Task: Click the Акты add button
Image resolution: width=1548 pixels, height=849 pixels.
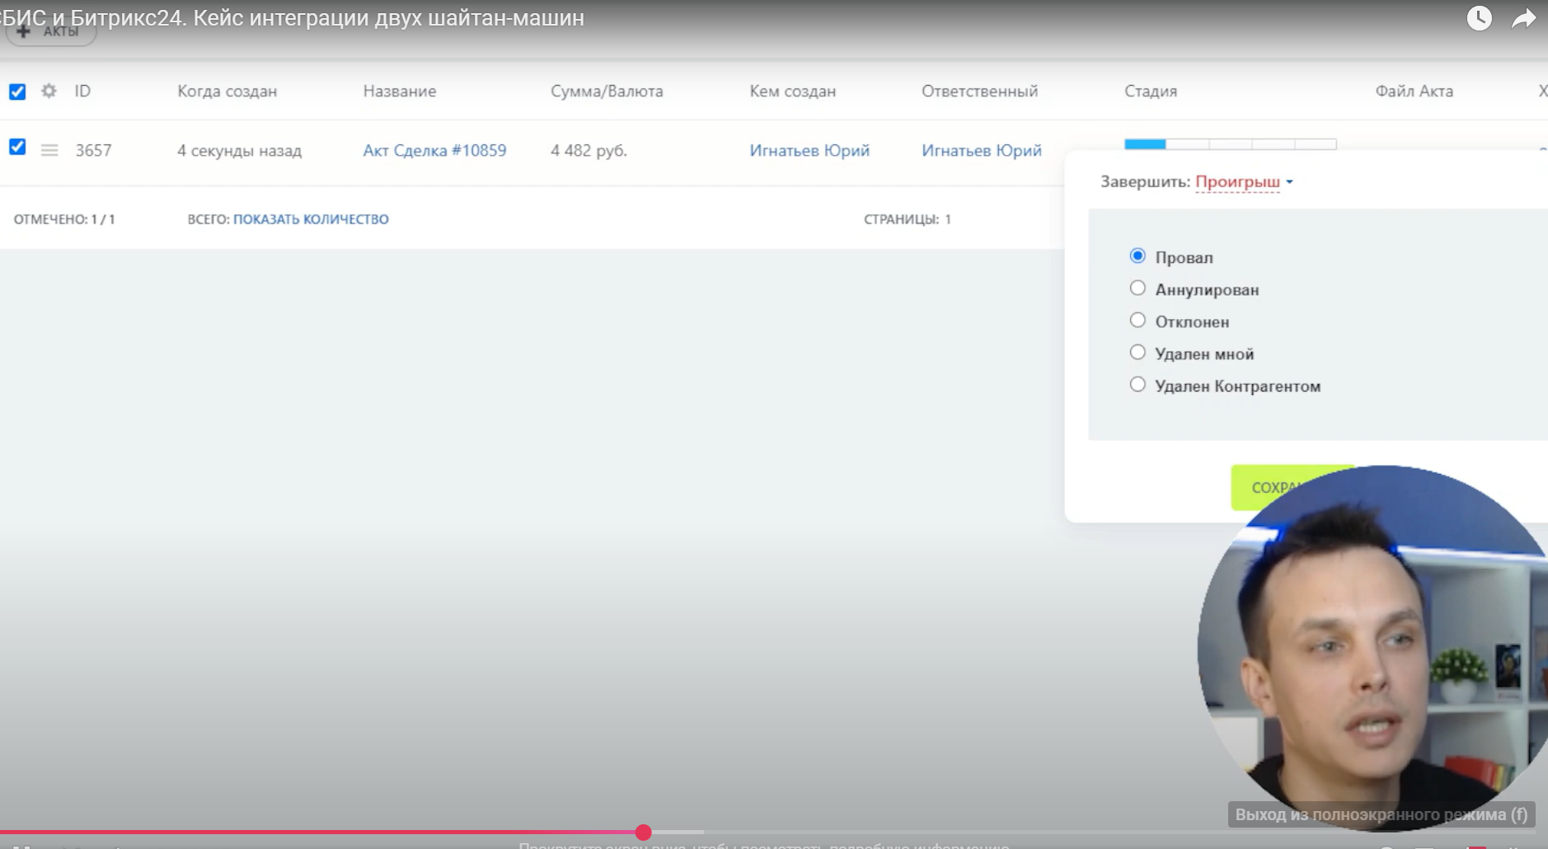Action: [51, 32]
